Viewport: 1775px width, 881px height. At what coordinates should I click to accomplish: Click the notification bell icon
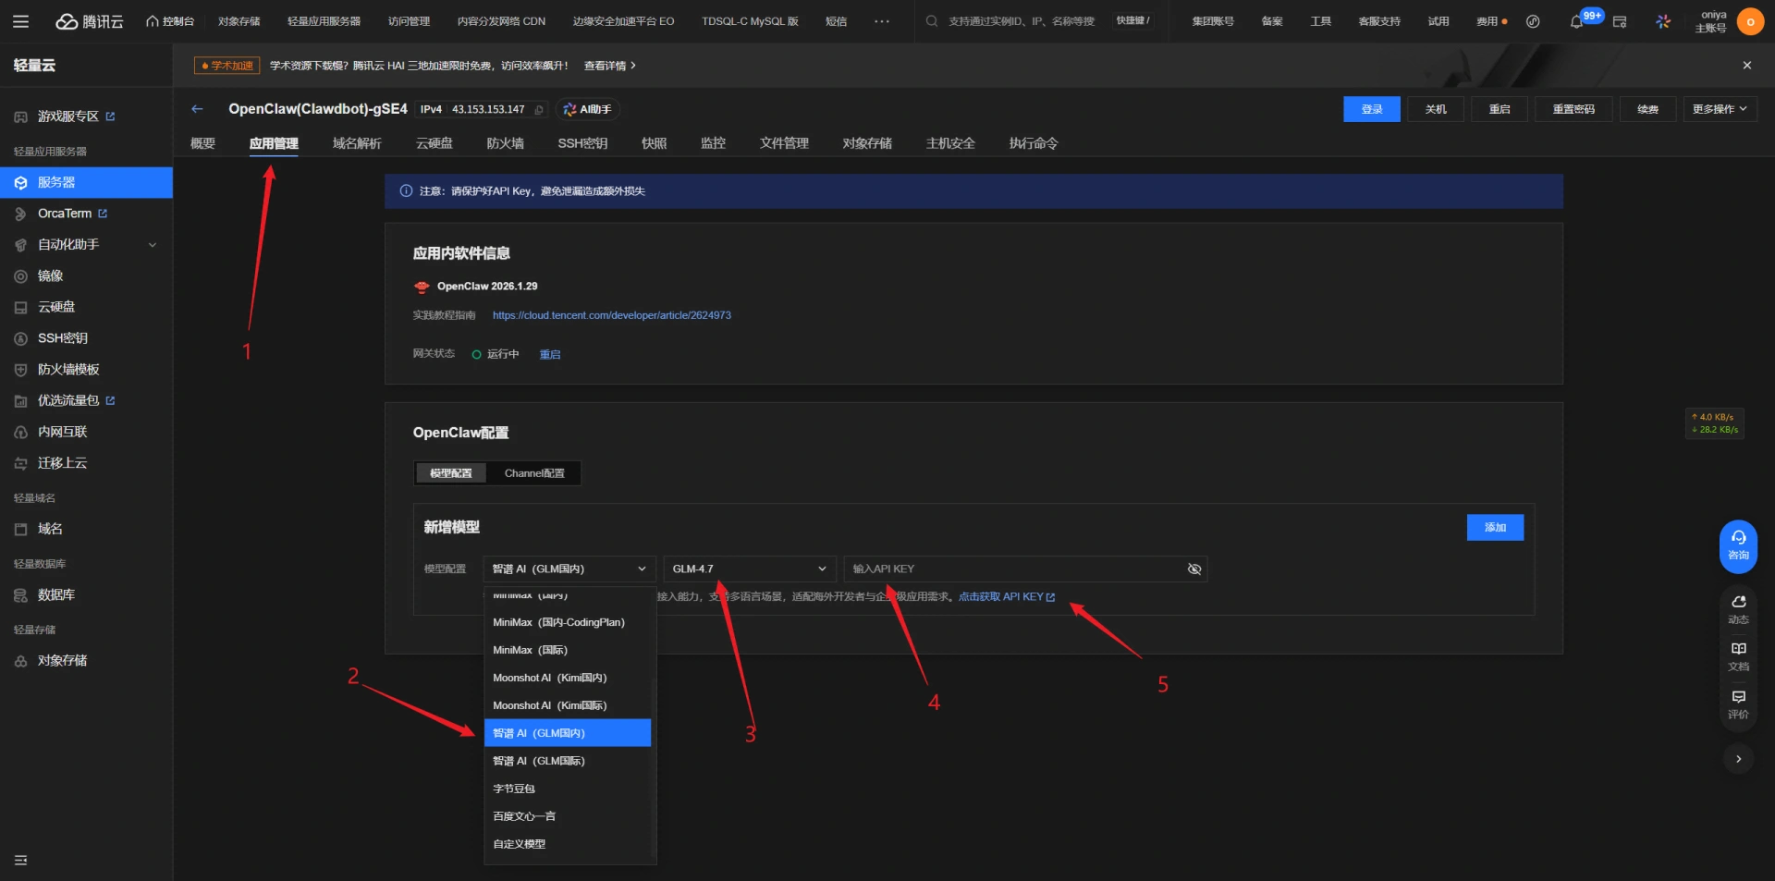(x=1576, y=21)
